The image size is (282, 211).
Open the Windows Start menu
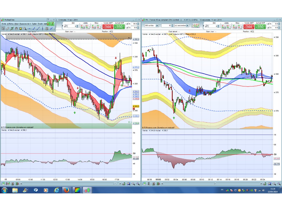pyautogui.click(x=4, y=190)
